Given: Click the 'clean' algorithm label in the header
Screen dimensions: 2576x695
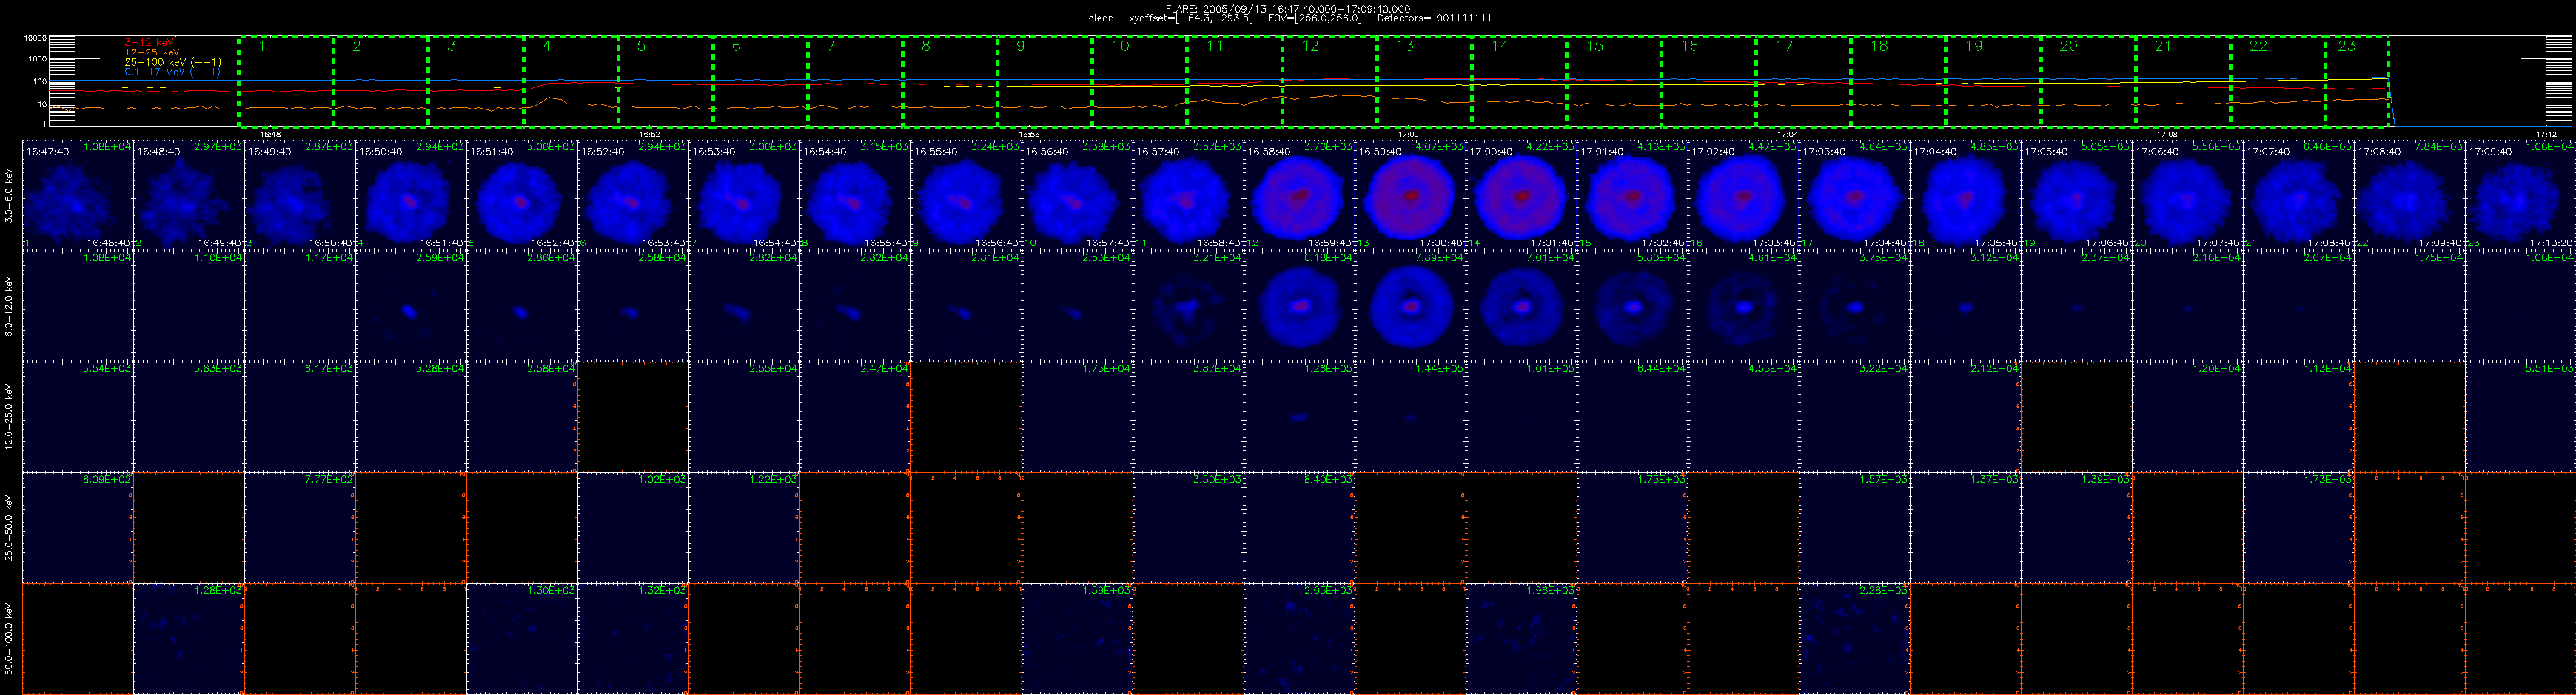Looking at the screenshot, I should (x=1100, y=18).
